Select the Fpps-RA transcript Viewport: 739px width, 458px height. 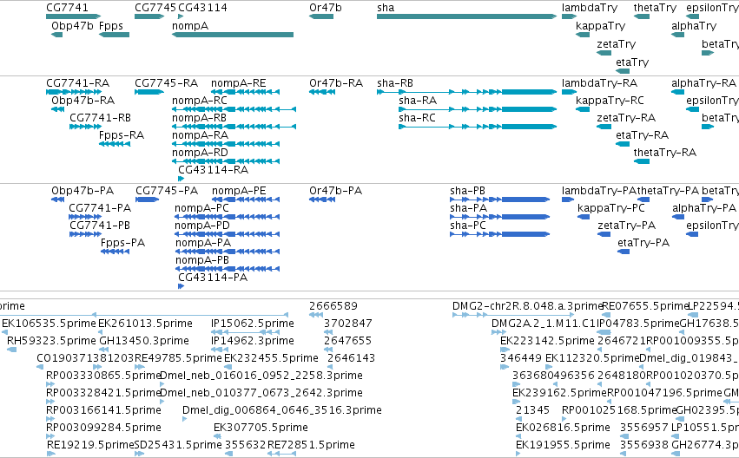tap(115, 144)
